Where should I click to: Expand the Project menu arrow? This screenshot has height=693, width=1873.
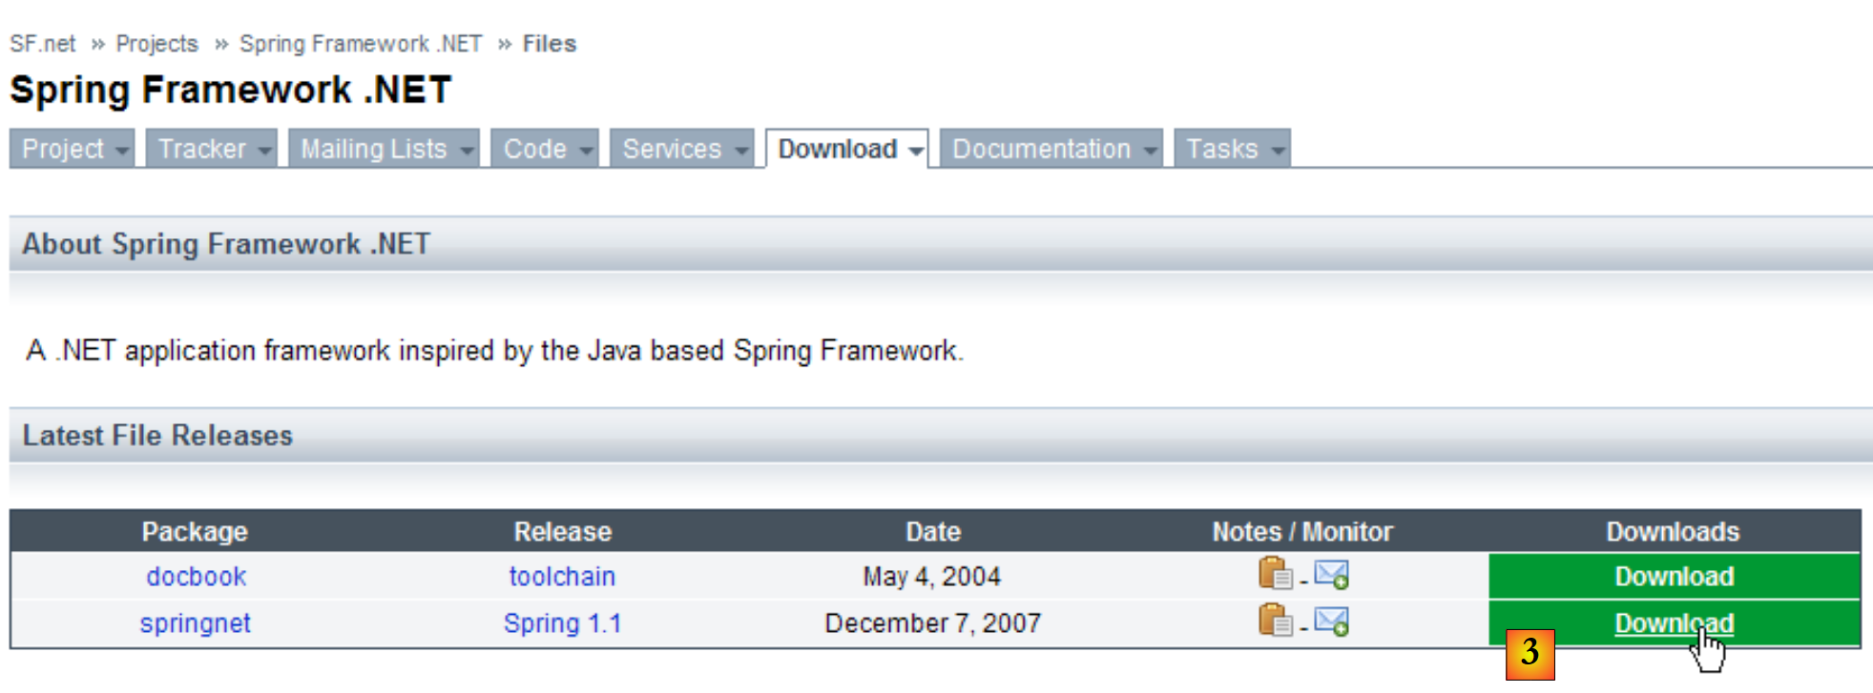click(122, 151)
